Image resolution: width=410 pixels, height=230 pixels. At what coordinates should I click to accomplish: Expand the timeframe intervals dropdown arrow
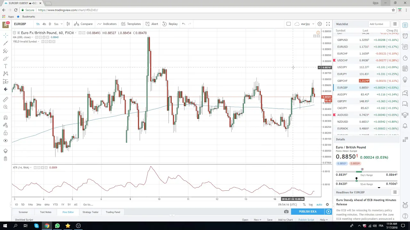pyautogui.click(x=62, y=24)
